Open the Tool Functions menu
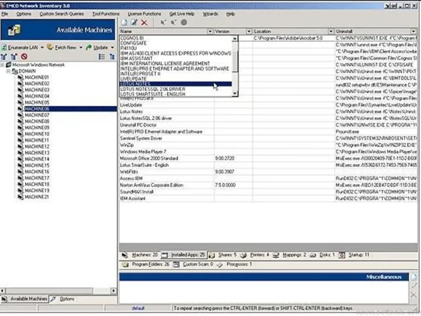 pos(106,14)
